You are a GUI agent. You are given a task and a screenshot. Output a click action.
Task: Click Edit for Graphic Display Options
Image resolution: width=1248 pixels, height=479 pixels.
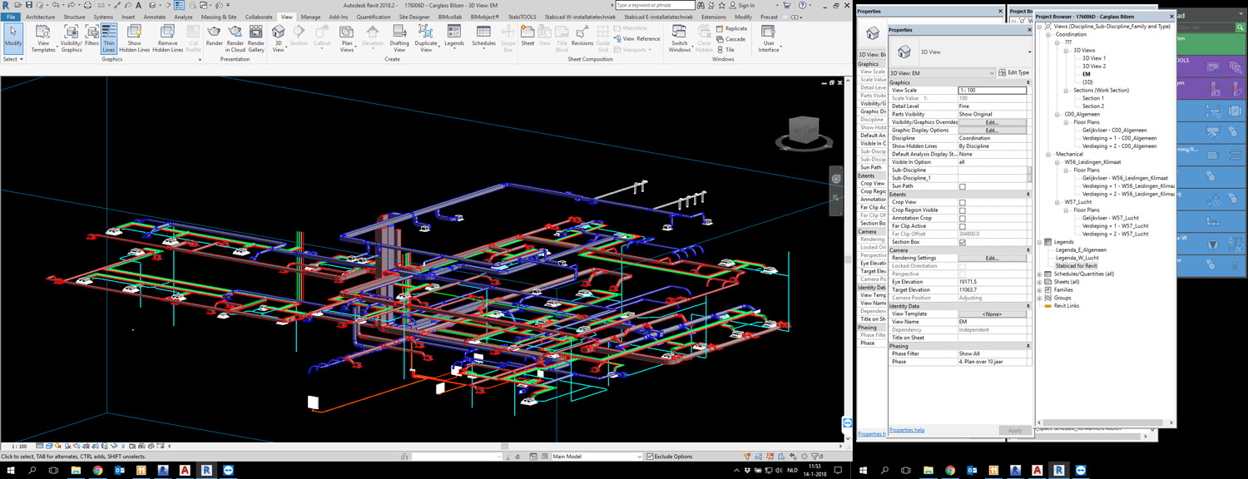point(992,131)
